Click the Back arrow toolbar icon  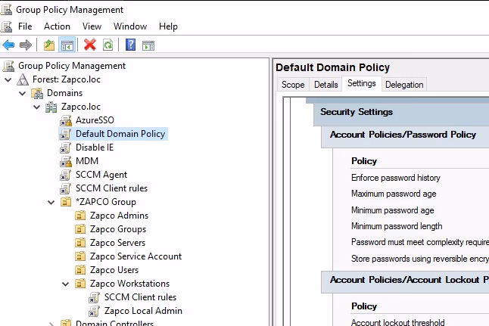tap(8, 45)
